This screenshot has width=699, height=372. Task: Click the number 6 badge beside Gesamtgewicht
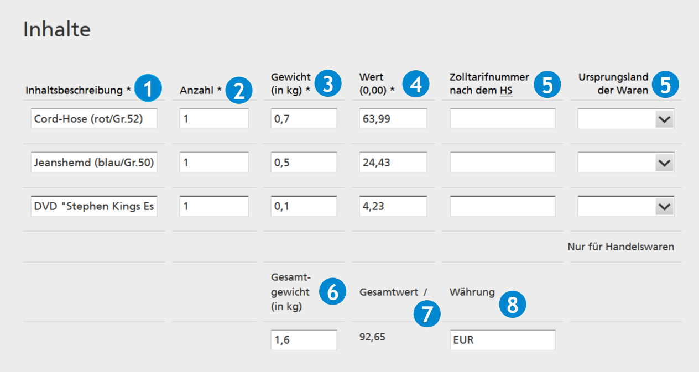tap(332, 292)
